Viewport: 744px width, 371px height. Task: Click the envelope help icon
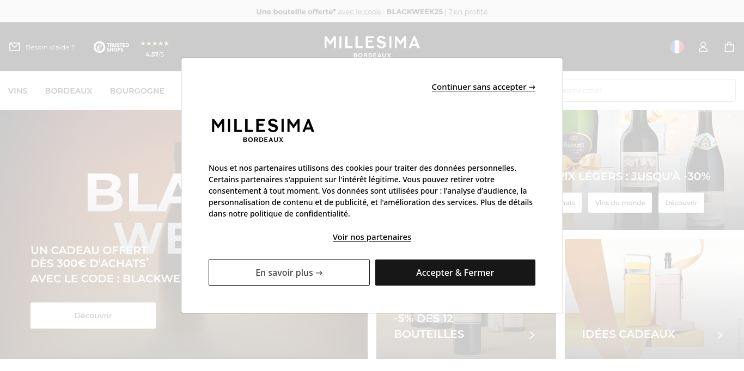pos(15,47)
